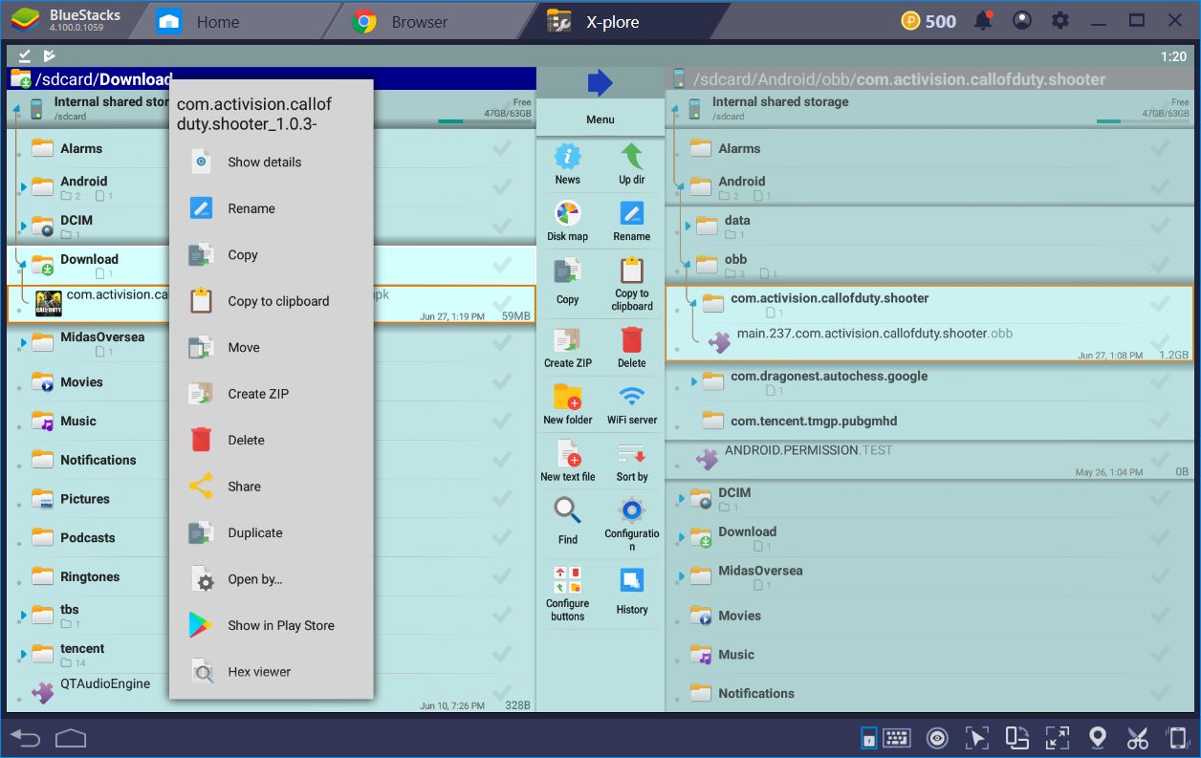The image size is (1201, 758).
Task: Click the Menu header button
Action: (x=600, y=119)
